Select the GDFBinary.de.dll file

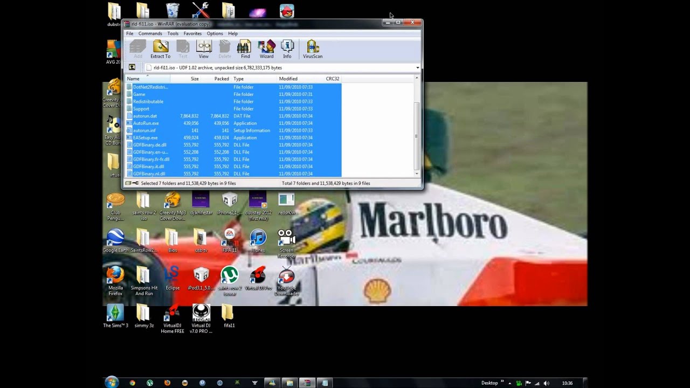pos(233,145)
